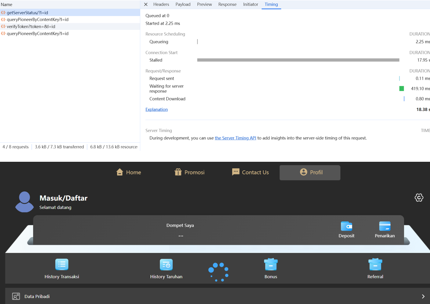Click the Data Pribadi ID card icon
430x304 pixels.
pyautogui.click(x=16, y=296)
